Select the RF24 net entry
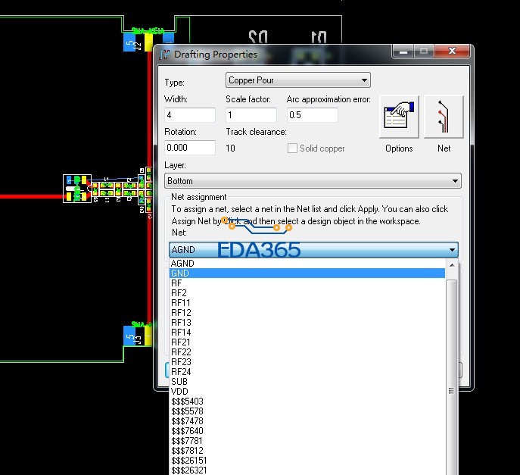Screen dimensions: 520x475 tap(307, 372)
